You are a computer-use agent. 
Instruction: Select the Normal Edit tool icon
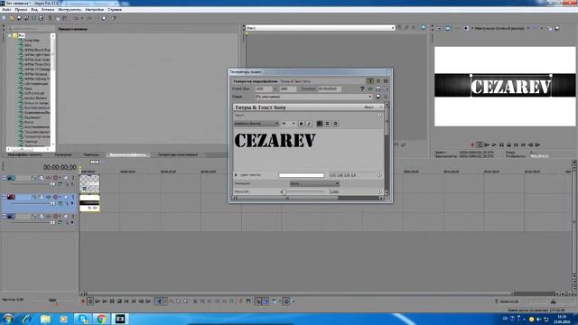click(159, 302)
